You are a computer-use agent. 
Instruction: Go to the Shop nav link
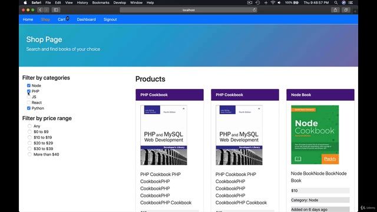pyautogui.click(x=45, y=19)
